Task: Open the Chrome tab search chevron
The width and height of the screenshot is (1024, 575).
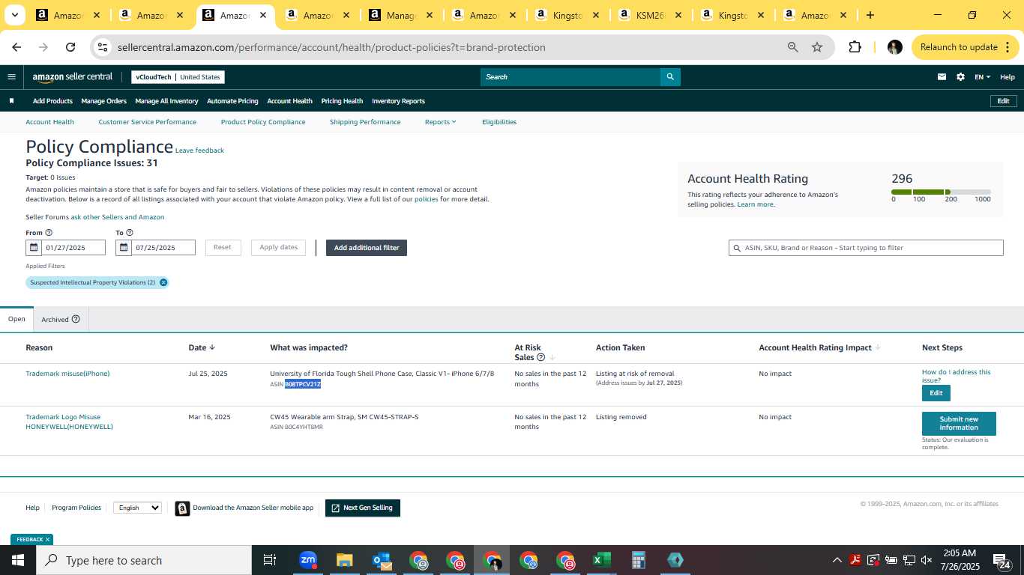Action: tap(14, 15)
